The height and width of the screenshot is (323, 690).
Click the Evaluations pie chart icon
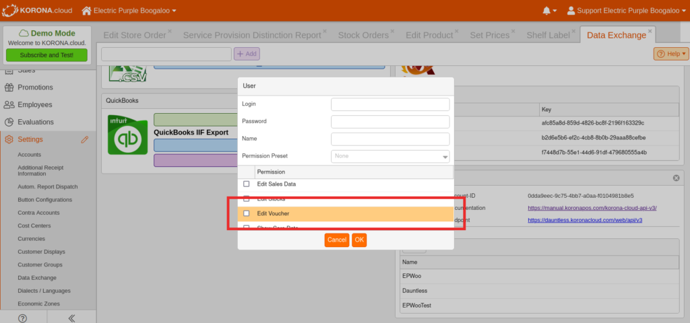point(9,122)
